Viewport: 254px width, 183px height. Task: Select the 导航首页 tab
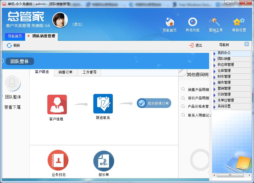pyautogui.click(x=15, y=36)
